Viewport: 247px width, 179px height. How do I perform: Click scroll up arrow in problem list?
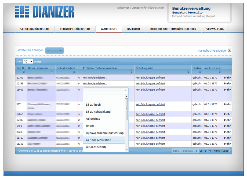click(127, 96)
